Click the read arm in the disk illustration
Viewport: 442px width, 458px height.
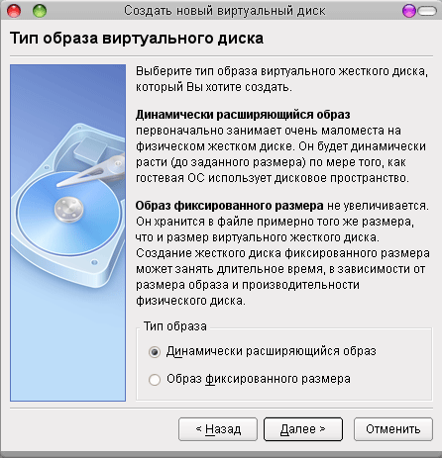point(94,172)
